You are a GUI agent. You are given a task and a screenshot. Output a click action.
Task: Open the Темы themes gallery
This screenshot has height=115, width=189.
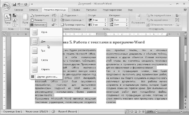click(x=8, y=20)
